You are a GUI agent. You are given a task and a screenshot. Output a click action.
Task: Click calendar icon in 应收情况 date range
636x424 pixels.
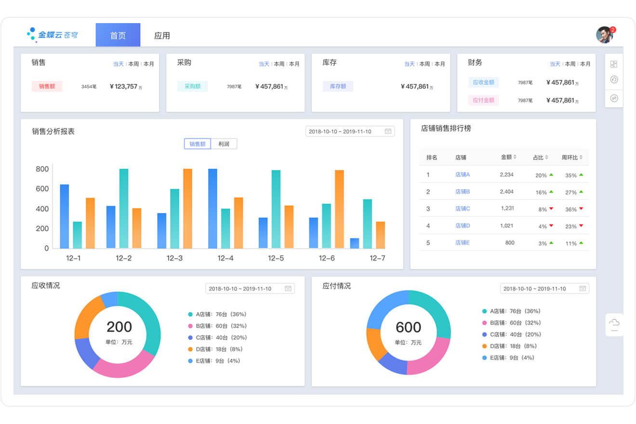pyautogui.click(x=288, y=289)
